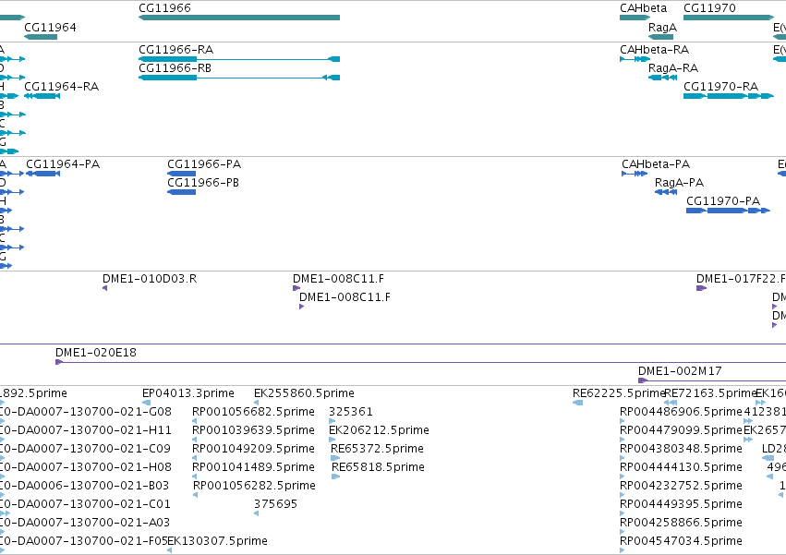This screenshot has height=555, width=786.
Task: Click the 130700-021-C01 feature
Action: coord(5,513)
